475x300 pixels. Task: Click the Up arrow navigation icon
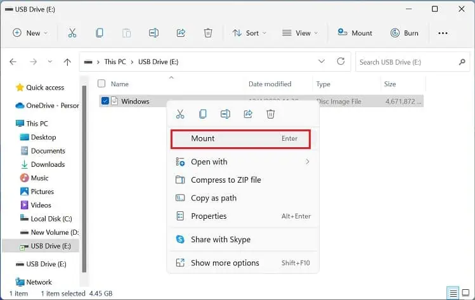tap(67, 62)
